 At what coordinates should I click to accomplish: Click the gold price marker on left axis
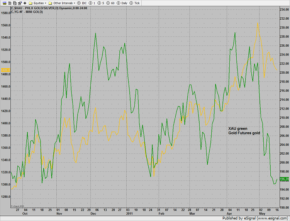[5, 70]
